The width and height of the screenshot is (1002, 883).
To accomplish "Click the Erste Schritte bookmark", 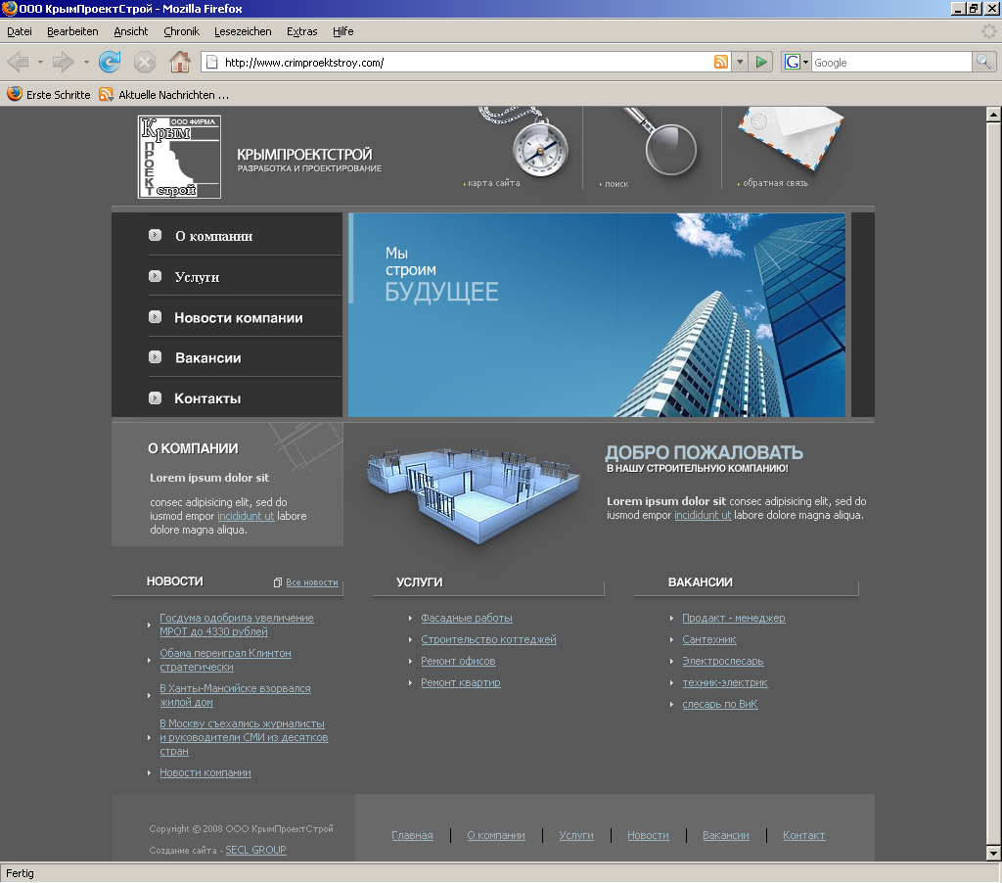I will click(x=58, y=95).
